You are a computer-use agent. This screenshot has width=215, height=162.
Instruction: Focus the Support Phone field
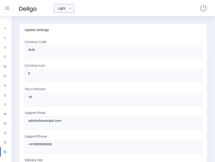pyautogui.click(x=113, y=147)
